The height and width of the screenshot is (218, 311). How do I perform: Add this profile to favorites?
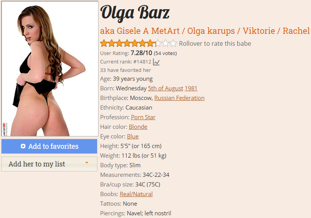pos(49,146)
